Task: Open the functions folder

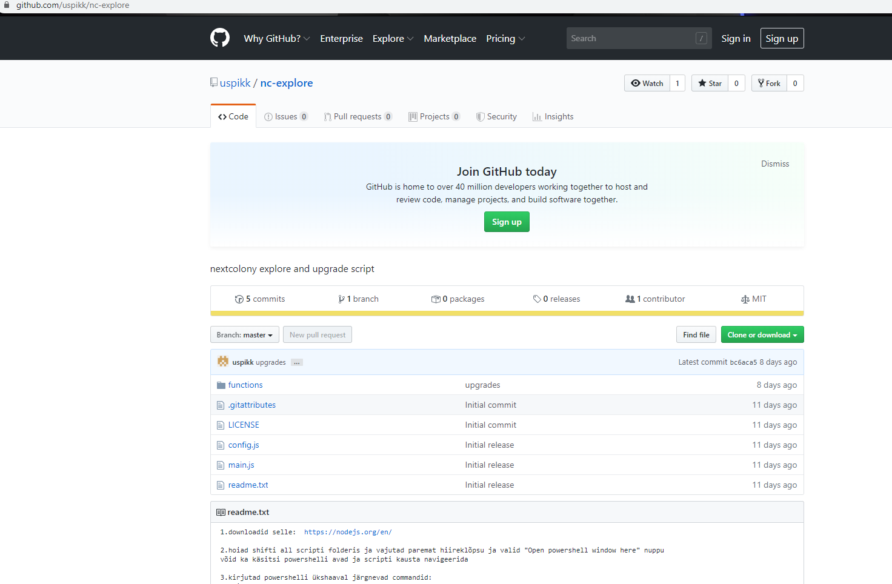Action: [x=245, y=385]
